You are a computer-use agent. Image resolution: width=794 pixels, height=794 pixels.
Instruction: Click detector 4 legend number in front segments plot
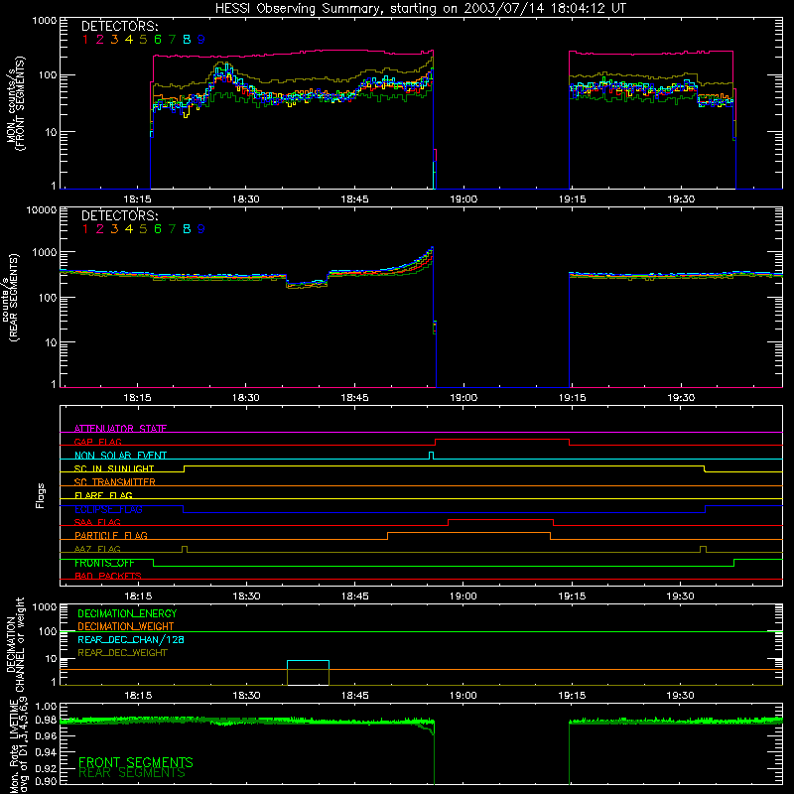click(129, 40)
